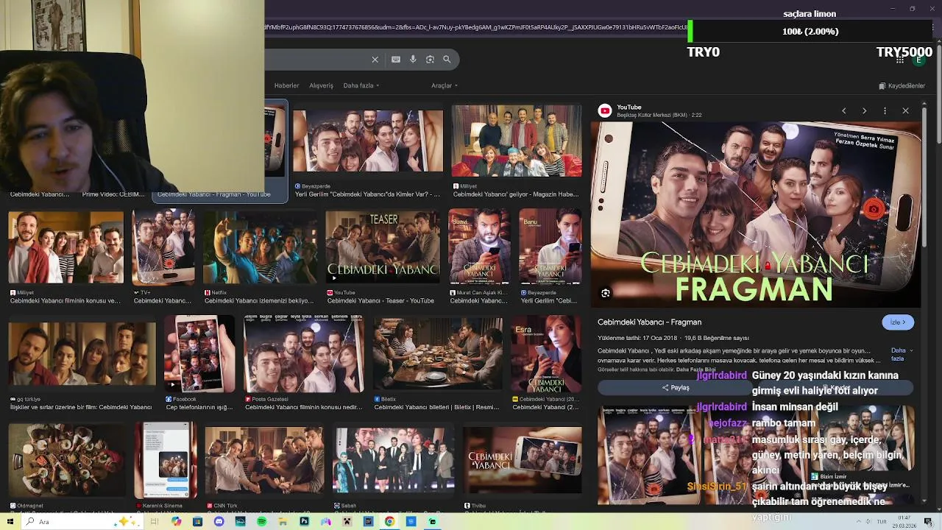Open the Facebook phone photo thumbnail

click(x=199, y=354)
